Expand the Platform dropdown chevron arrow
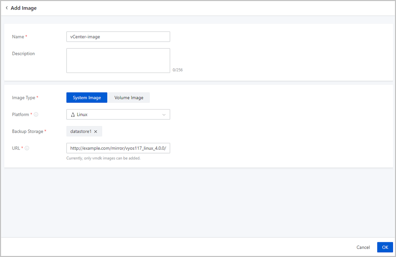 164,114
